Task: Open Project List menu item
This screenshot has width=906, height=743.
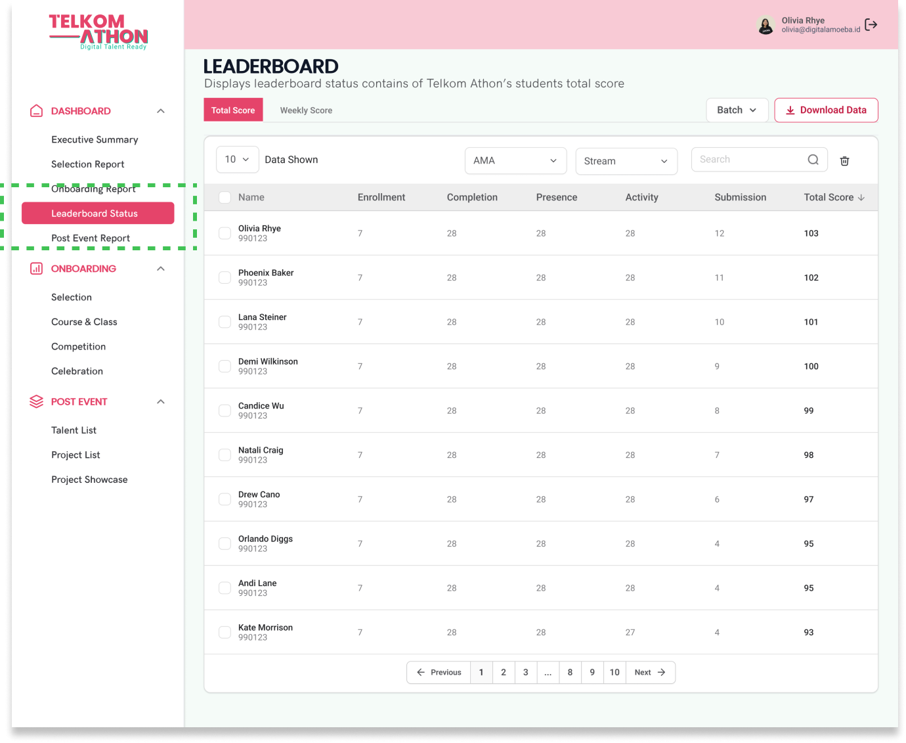Action: (x=75, y=455)
